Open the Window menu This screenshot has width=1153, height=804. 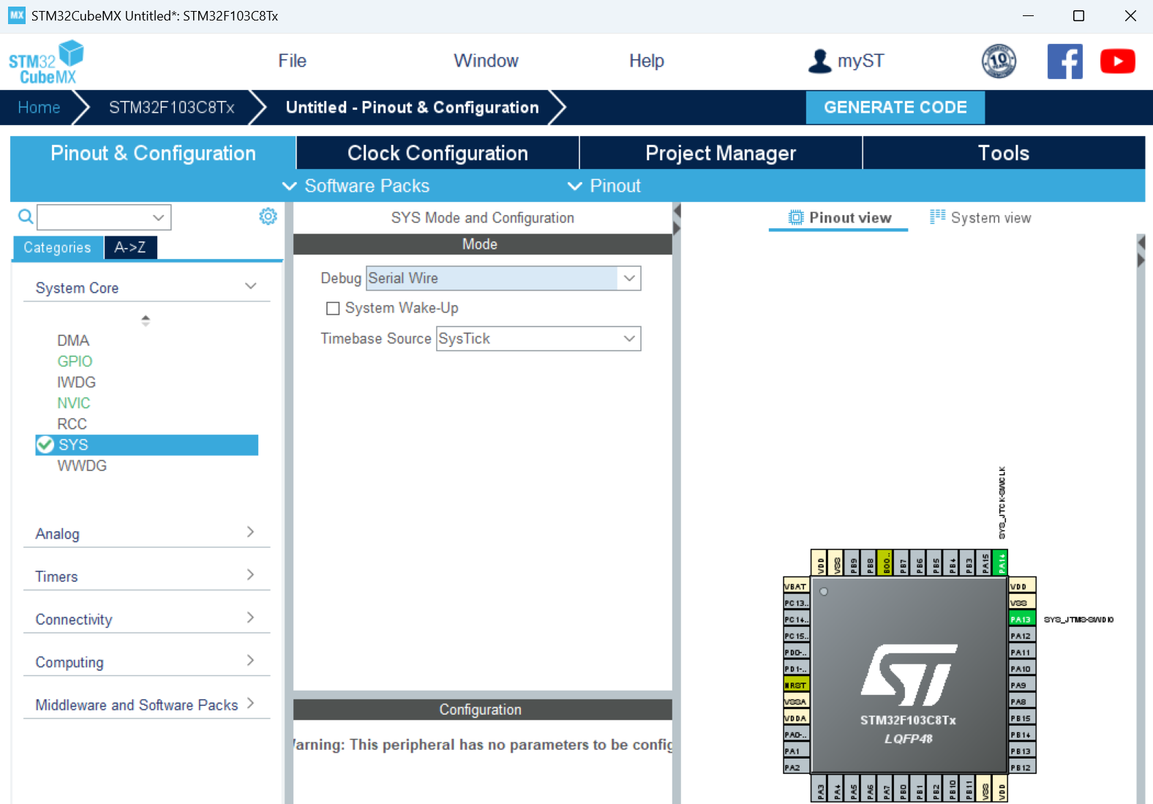click(486, 61)
